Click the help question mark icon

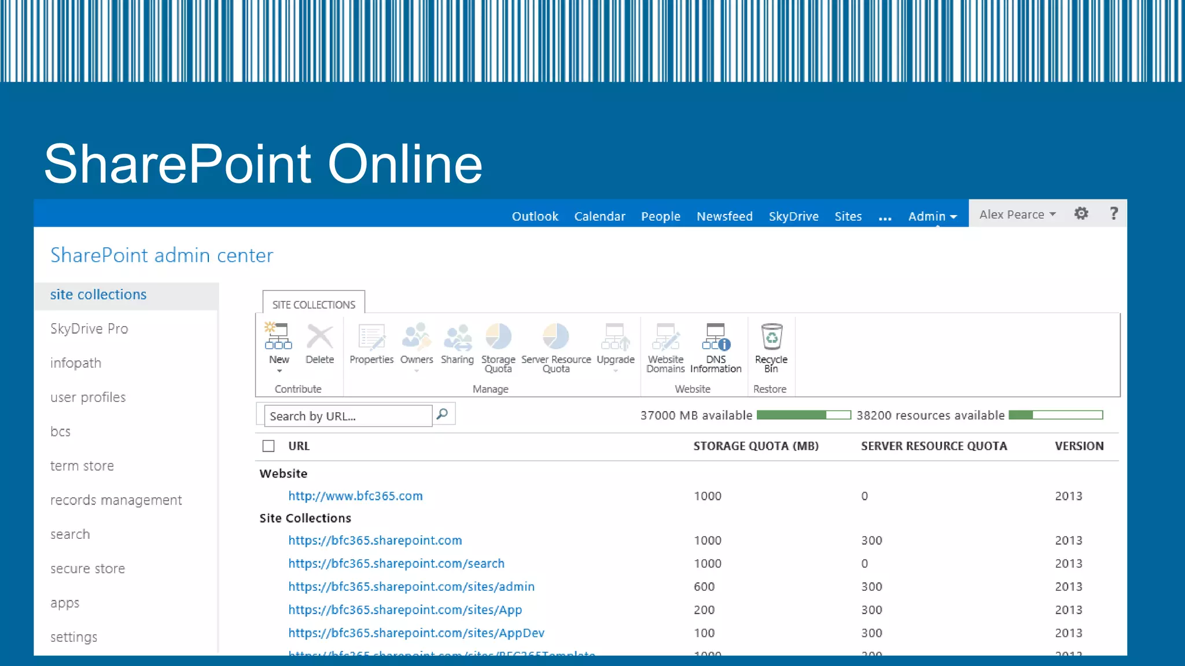click(1114, 213)
